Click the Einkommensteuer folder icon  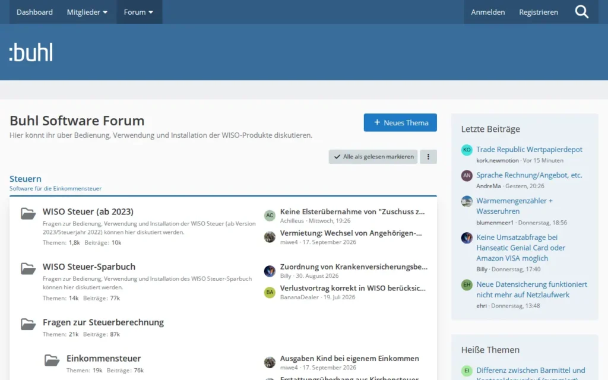click(x=52, y=360)
